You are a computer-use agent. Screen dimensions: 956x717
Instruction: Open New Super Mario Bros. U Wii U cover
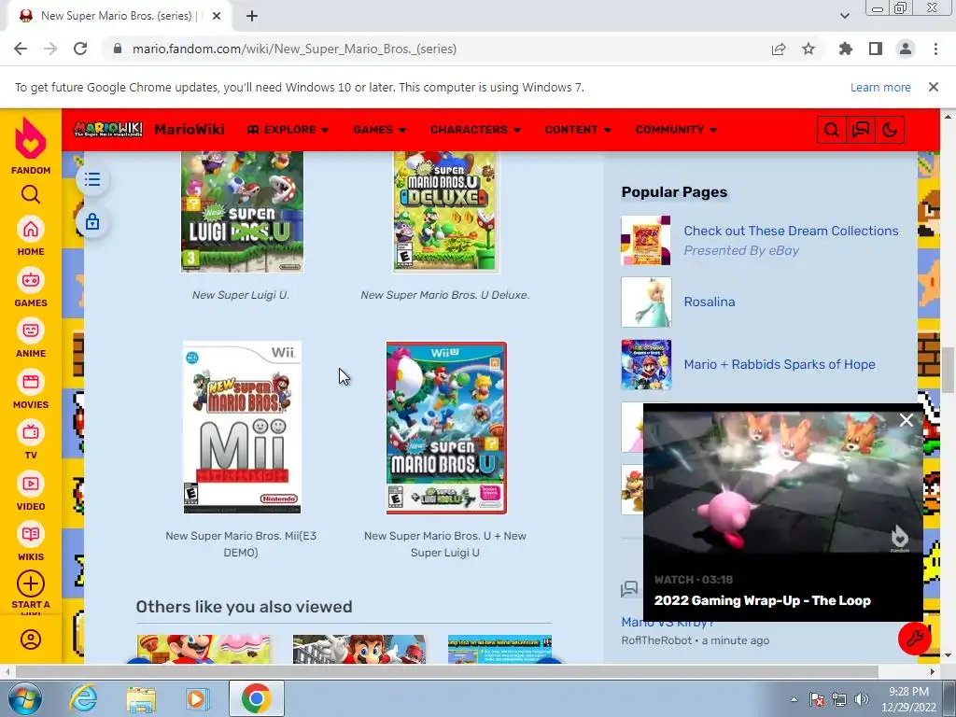[x=446, y=428]
